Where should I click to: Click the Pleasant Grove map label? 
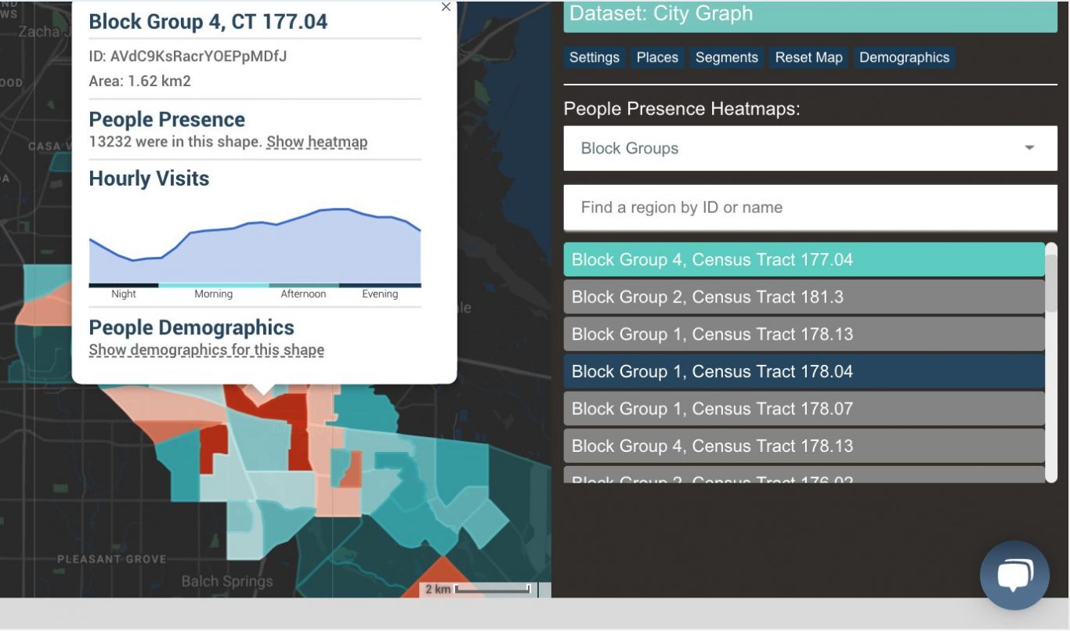click(112, 559)
